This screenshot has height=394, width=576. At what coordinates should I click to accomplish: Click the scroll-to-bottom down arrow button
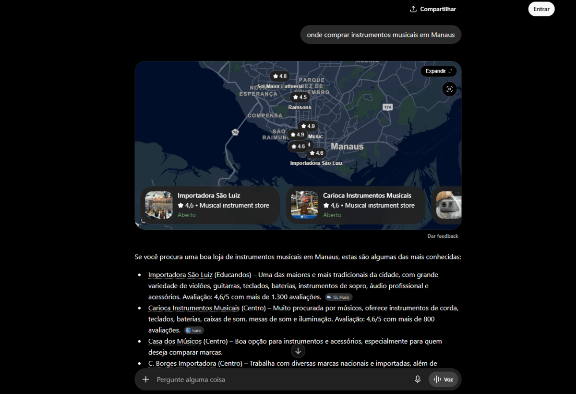[x=298, y=351]
